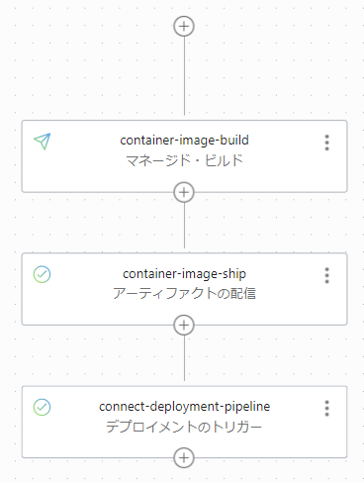Add stage below container-image-build via plus
The height and width of the screenshot is (483, 364).
[184, 192]
